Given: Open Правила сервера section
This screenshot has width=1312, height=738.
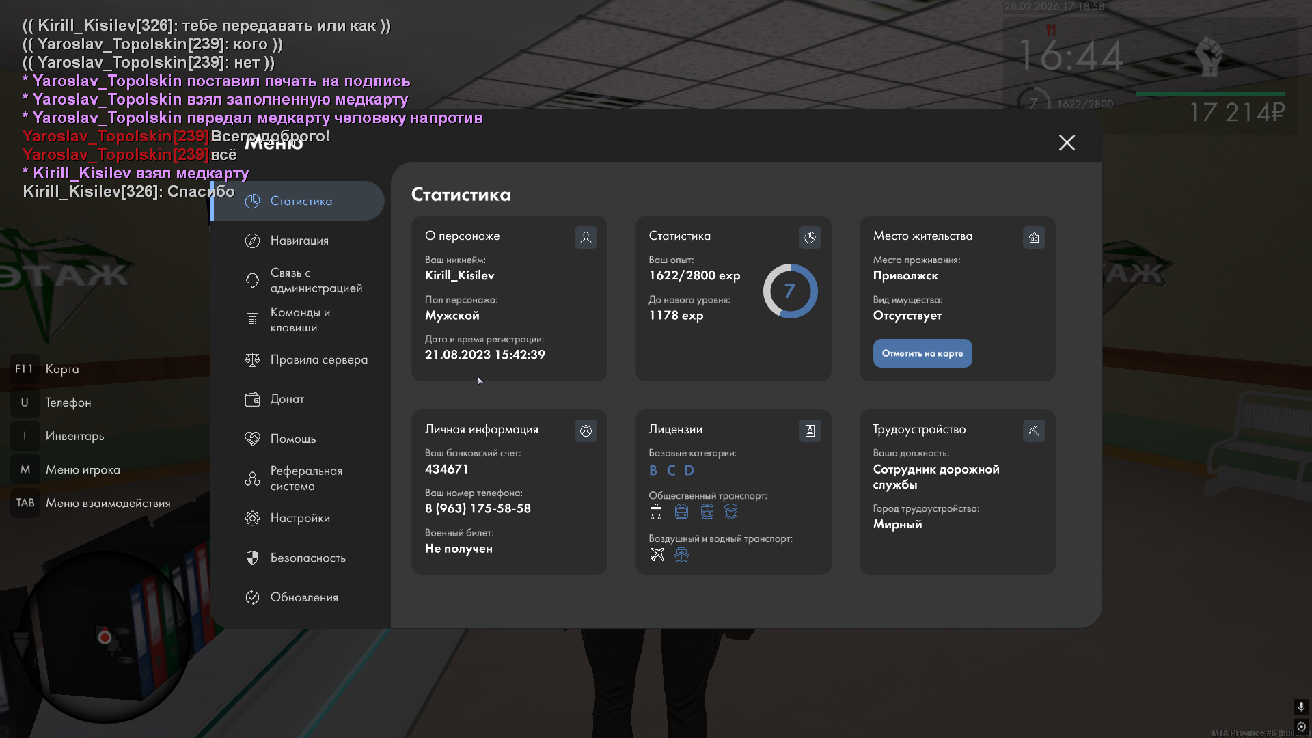Looking at the screenshot, I should click(318, 359).
